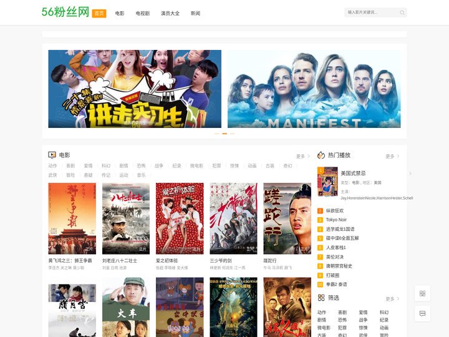Open the 美国式禁忌 title link

pyautogui.click(x=353, y=173)
